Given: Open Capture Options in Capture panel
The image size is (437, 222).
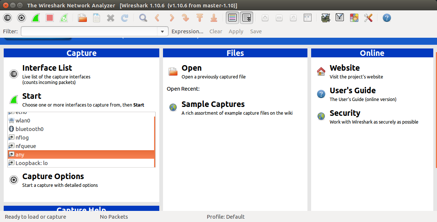Looking at the screenshot, I should (53, 176).
